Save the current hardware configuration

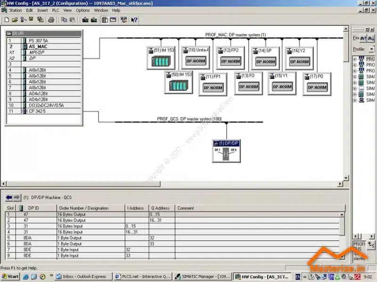(30, 19)
